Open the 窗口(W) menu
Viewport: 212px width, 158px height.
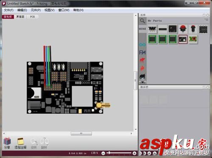click(x=64, y=10)
